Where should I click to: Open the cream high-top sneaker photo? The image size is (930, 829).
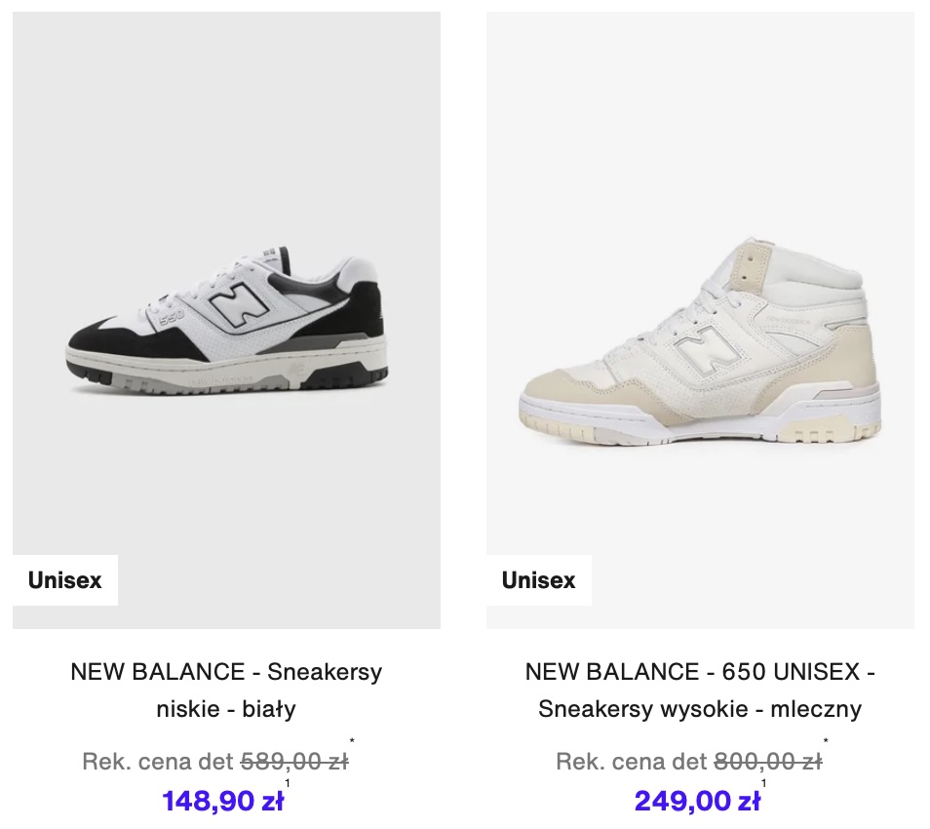point(701,320)
